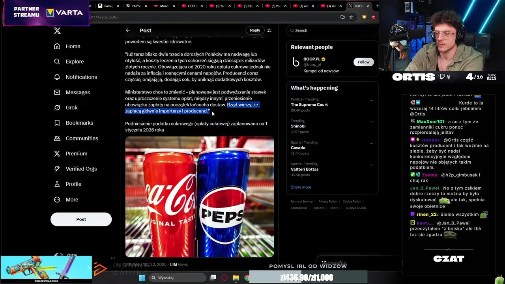Screen dimensions: 505x284
Task: Open the Valtteri Bottas trending topic
Action: 305,169
